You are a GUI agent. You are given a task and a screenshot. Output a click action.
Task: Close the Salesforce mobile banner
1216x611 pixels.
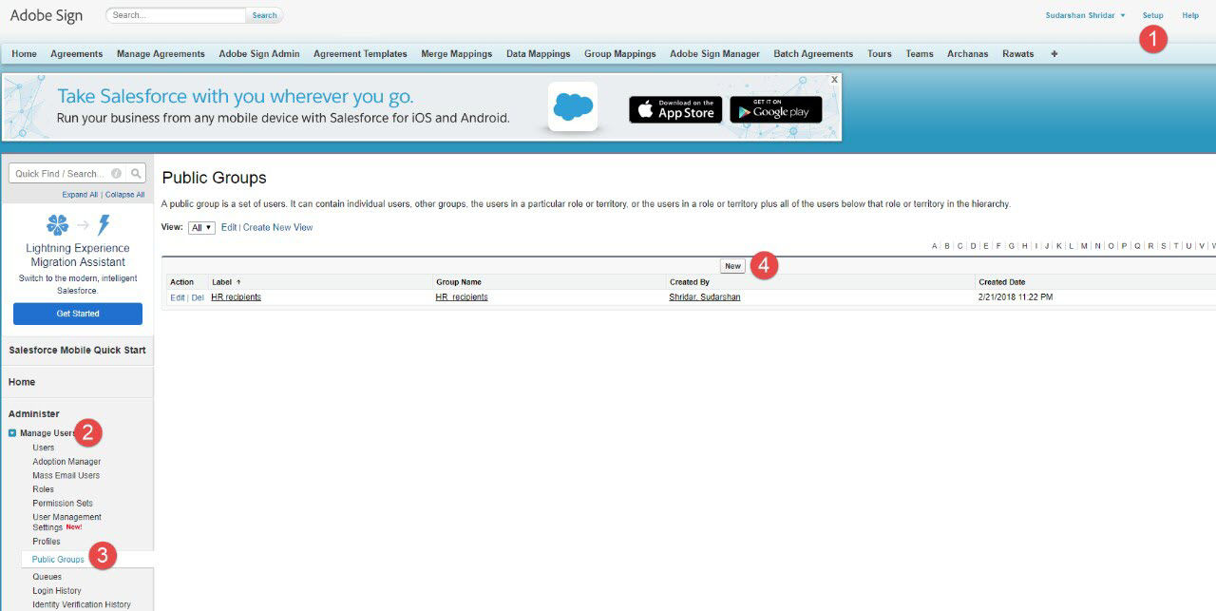pos(834,80)
